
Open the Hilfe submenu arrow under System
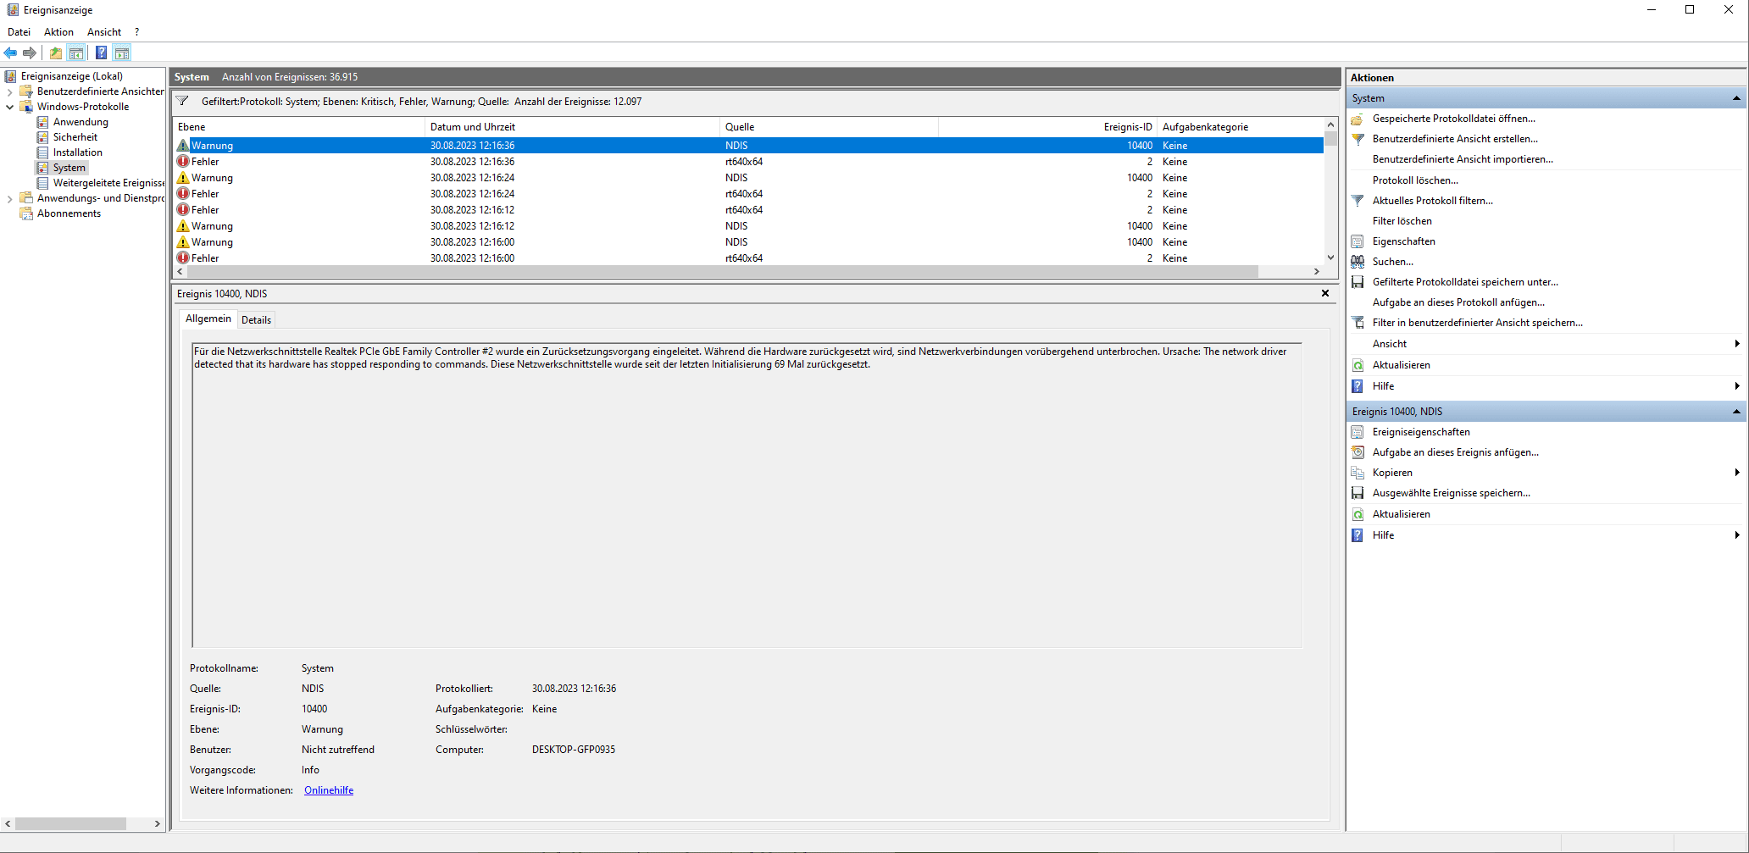click(1737, 386)
